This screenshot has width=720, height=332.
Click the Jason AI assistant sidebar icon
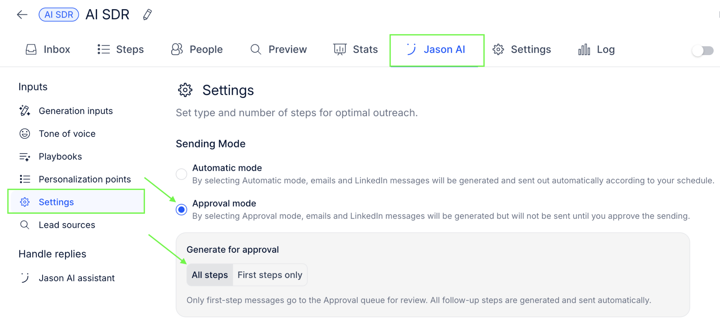pos(25,278)
